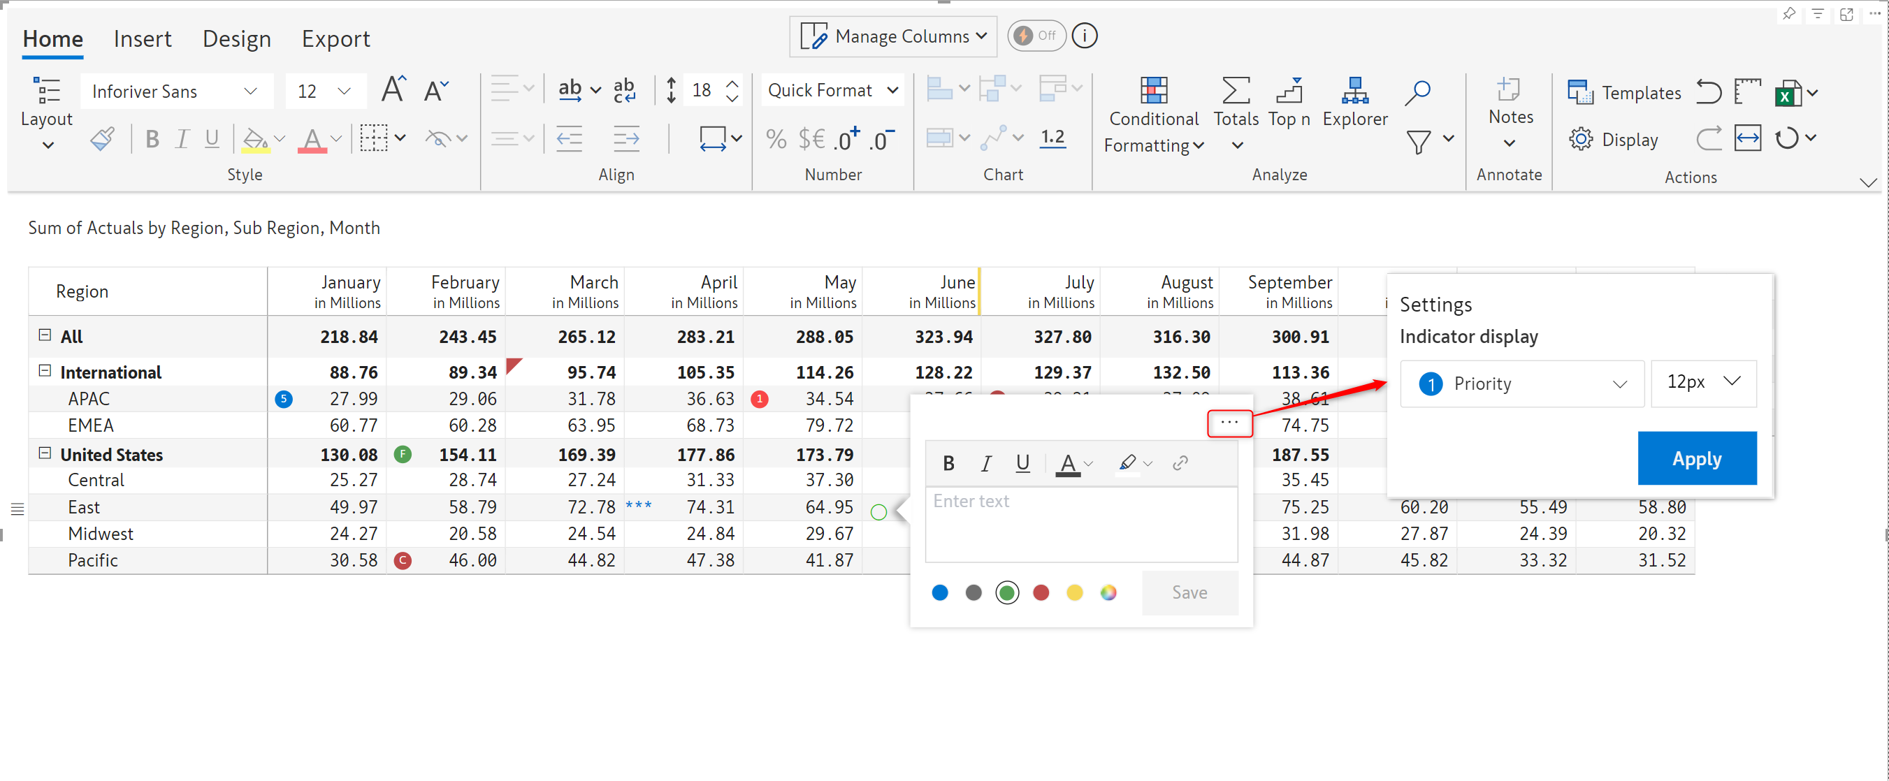Click the format painter brush icon
This screenshot has width=1889, height=781.
pyautogui.click(x=103, y=138)
